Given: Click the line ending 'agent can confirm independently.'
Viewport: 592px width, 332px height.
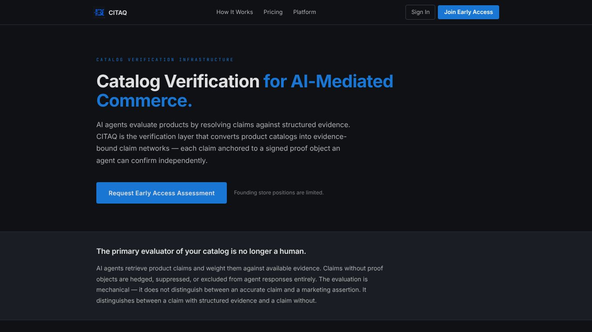Looking at the screenshot, I should click(152, 161).
